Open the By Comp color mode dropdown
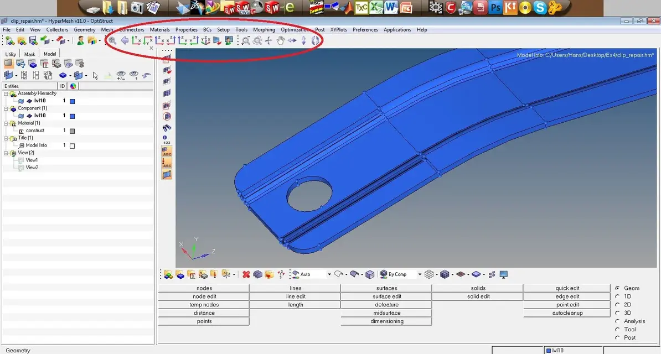The image size is (661, 354). pyautogui.click(x=420, y=274)
